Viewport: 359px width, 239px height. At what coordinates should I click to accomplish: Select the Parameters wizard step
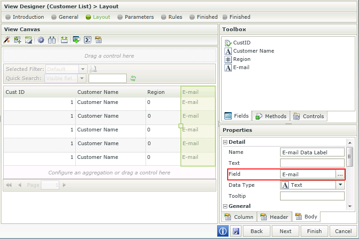point(135,17)
